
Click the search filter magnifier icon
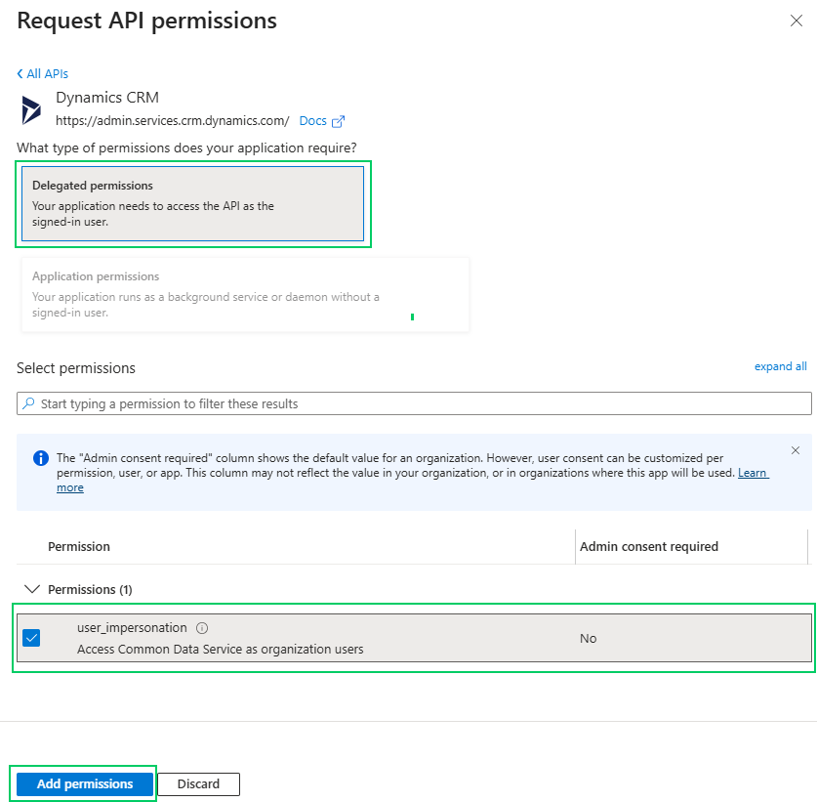(28, 403)
